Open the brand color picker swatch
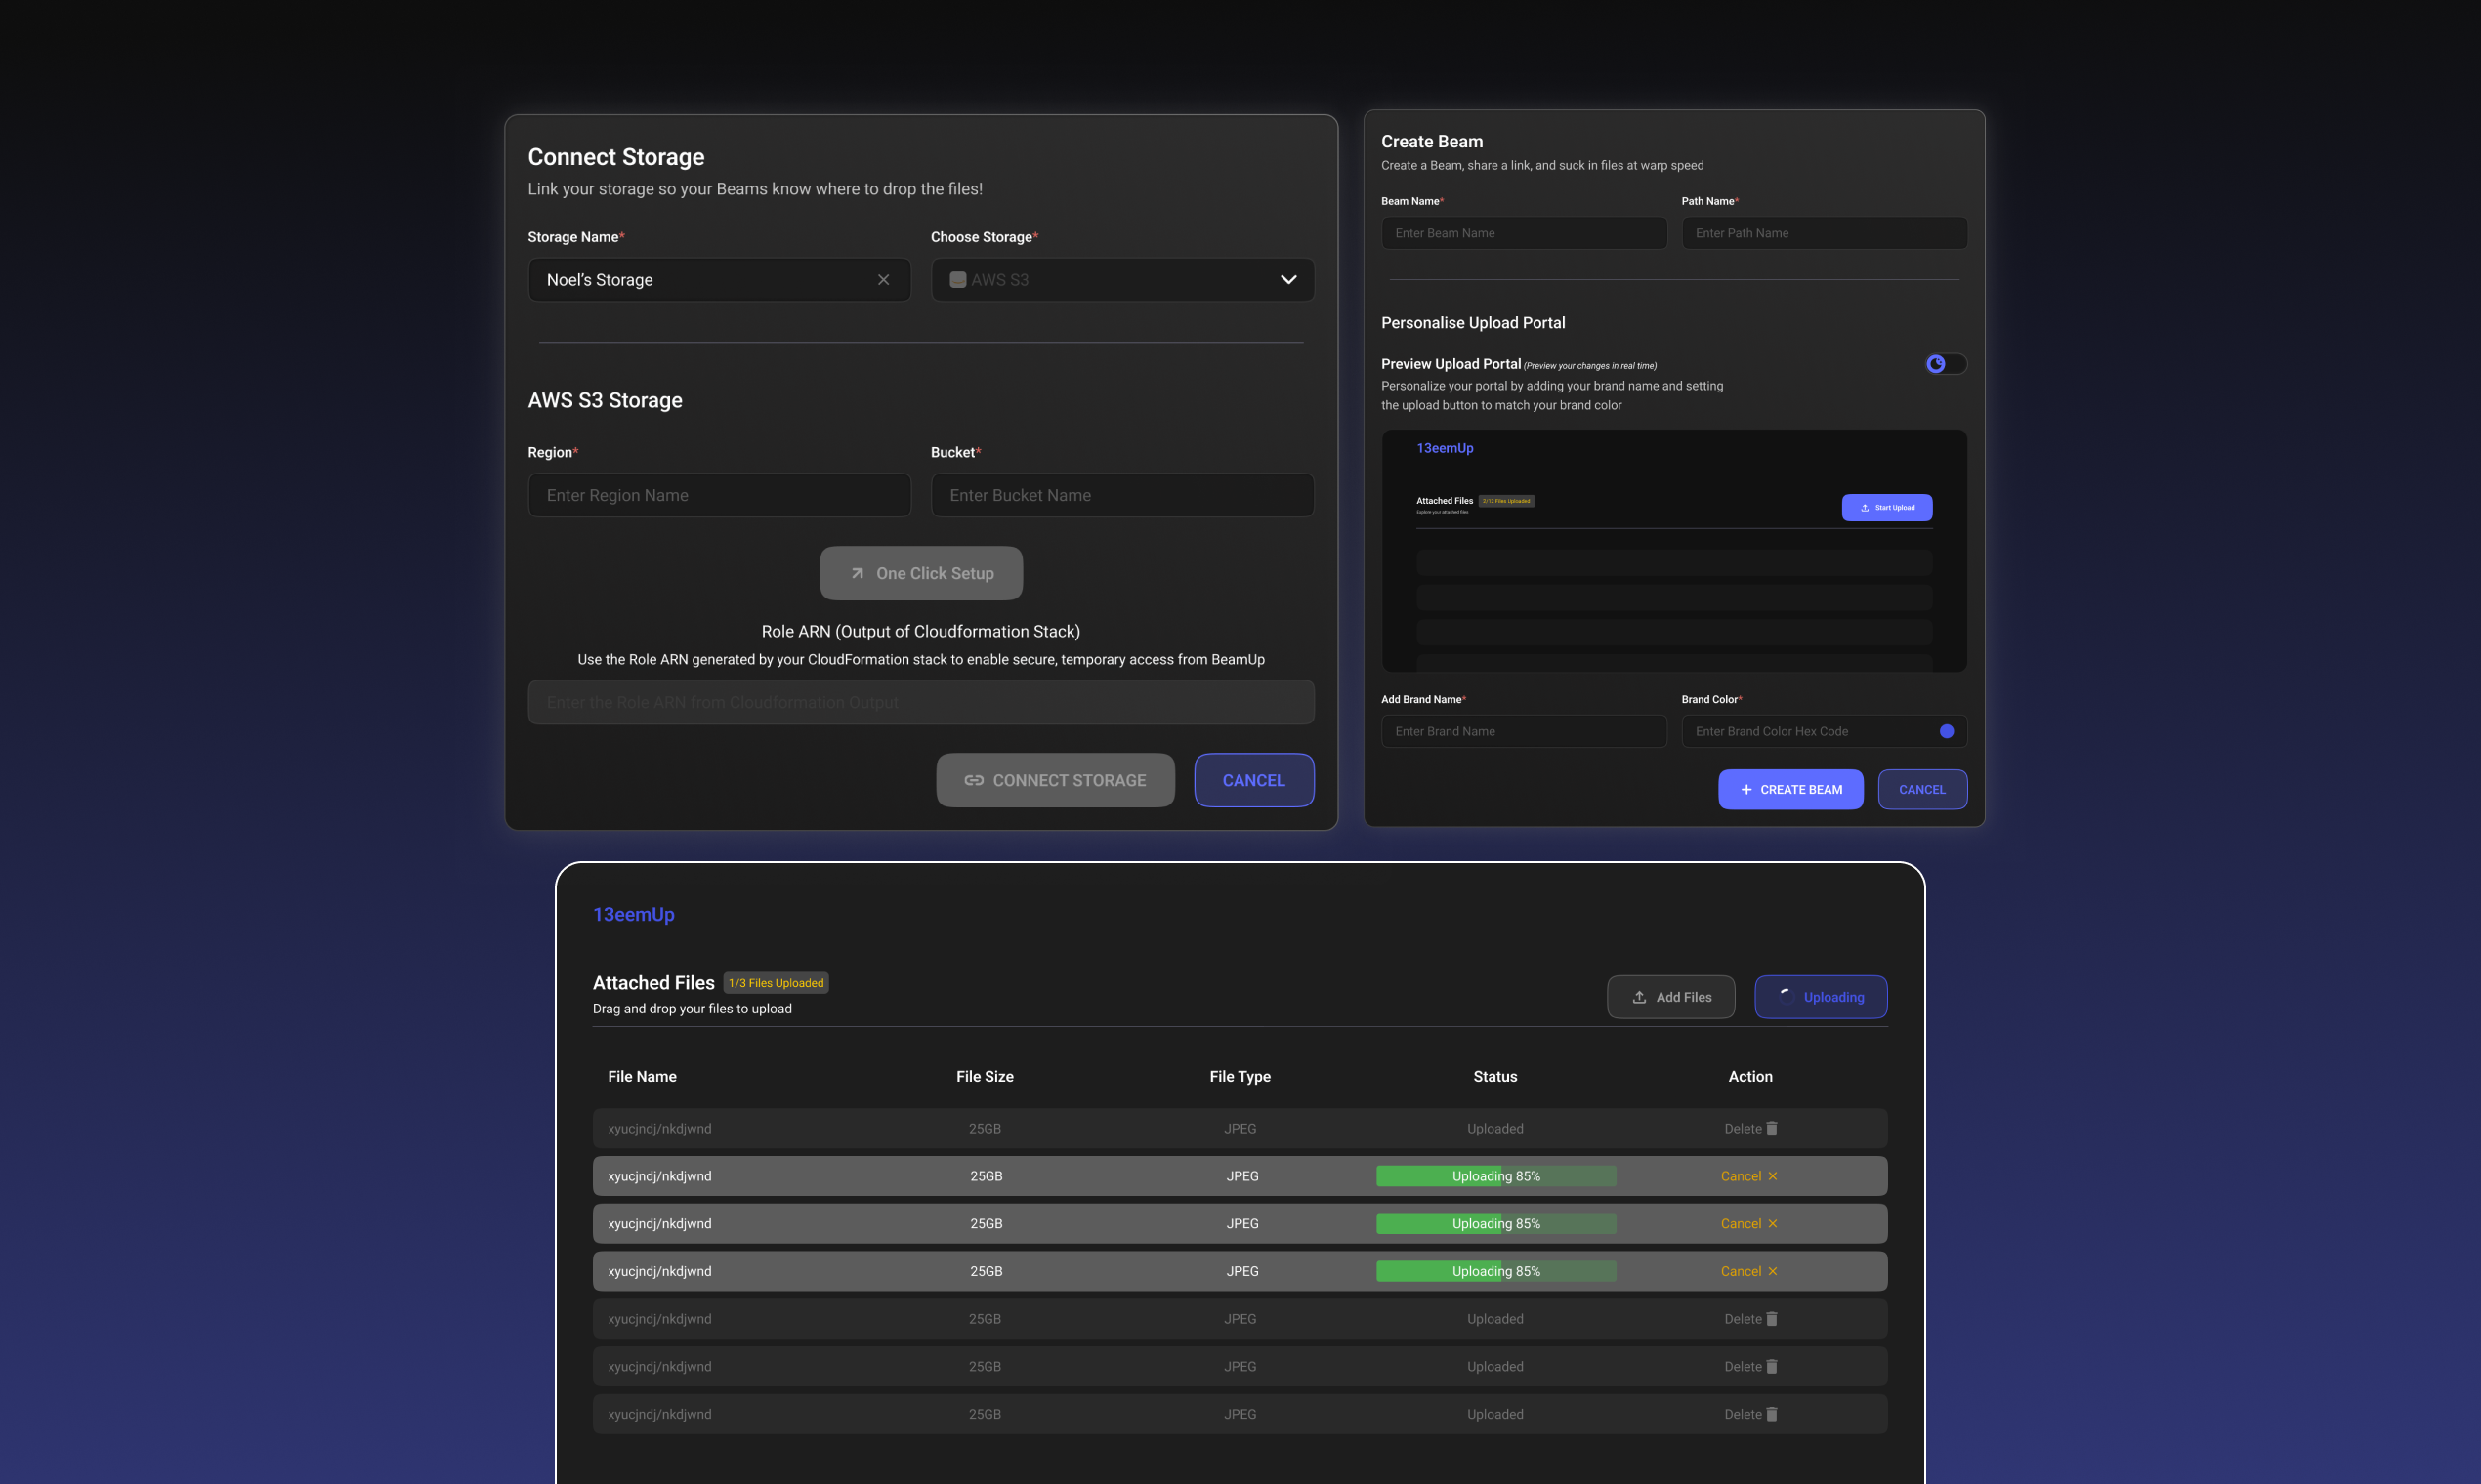The height and width of the screenshot is (1484, 2481). coord(1947,731)
